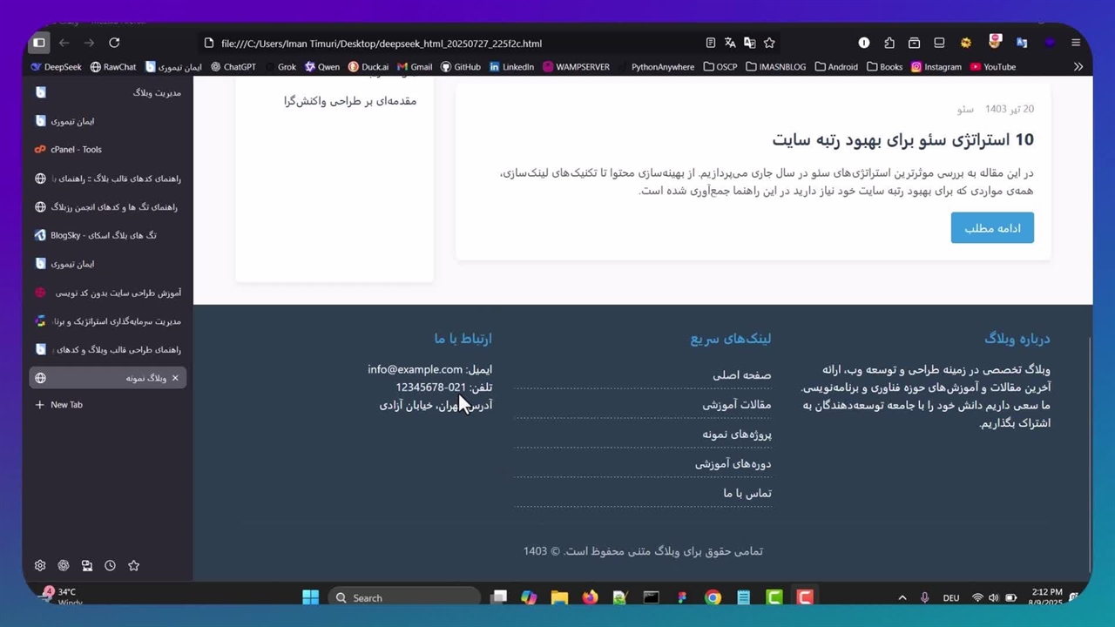Open sidebar settings gear icon
Image resolution: width=1115 pixels, height=627 pixels.
click(x=40, y=565)
